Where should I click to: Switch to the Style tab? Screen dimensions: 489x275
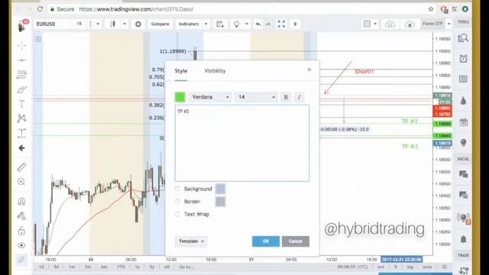point(181,71)
